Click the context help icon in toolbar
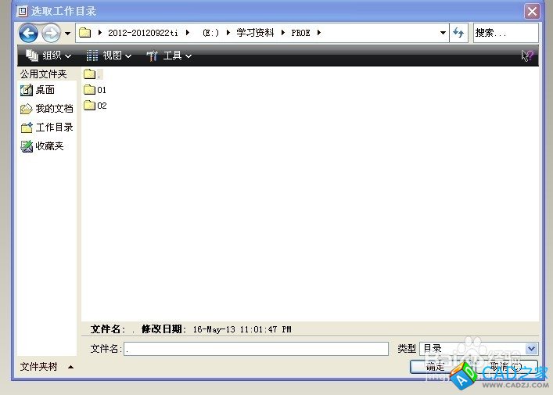This screenshot has height=395, width=553. (527, 56)
